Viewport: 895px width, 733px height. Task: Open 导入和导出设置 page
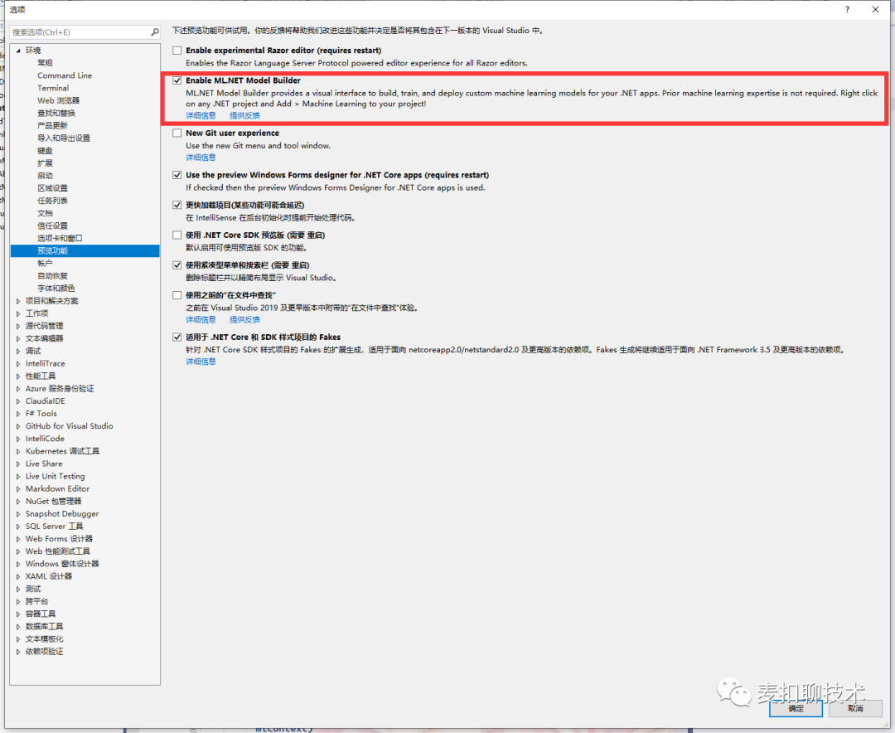click(64, 138)
